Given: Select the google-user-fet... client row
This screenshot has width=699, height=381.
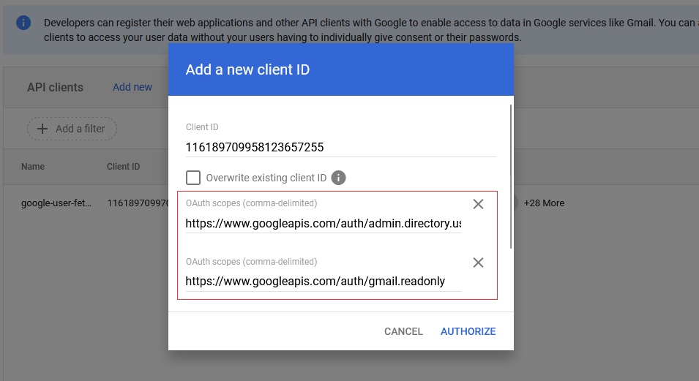Looking at the screenshot, I should coord(57,203).
